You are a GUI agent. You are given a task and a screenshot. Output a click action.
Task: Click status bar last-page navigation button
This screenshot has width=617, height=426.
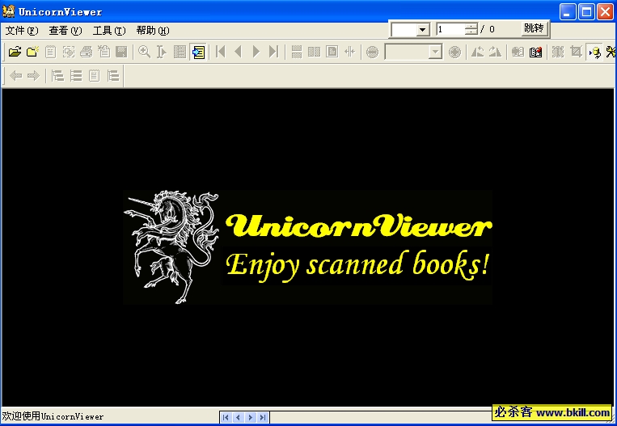263,417
